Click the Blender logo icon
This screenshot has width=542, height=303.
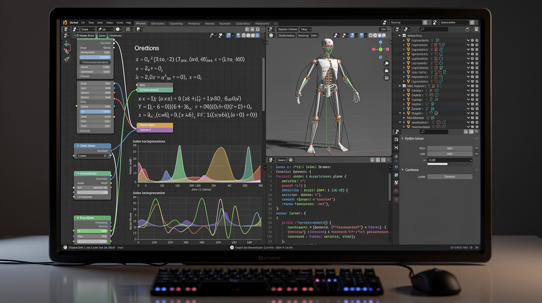[x=65, y=23]
